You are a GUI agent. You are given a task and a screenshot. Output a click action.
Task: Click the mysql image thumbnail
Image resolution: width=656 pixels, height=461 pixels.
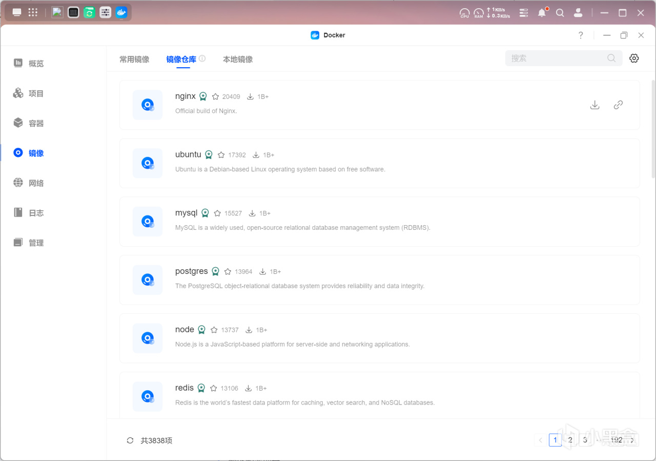pyautogui.click(x=148, y=222)
